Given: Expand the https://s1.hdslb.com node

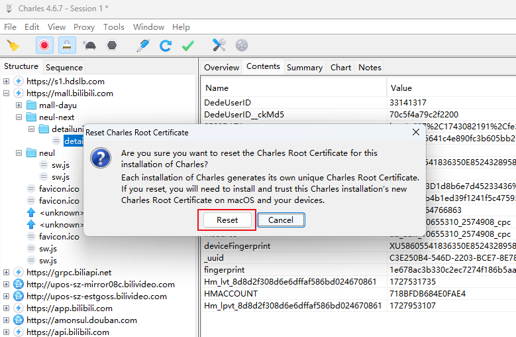Looking at the screenshot, I should pos(6,81).
